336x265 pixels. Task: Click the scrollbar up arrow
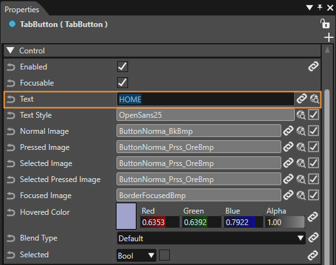(327, 50)
